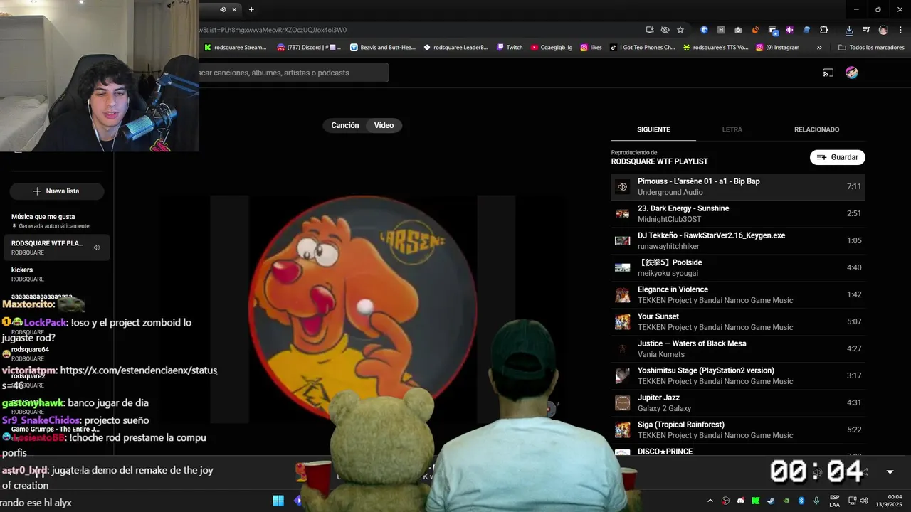This screenshot has height=512, width=911.
Task: Expand the bookmarks bar overflow chevron
Action: [819, 48]
